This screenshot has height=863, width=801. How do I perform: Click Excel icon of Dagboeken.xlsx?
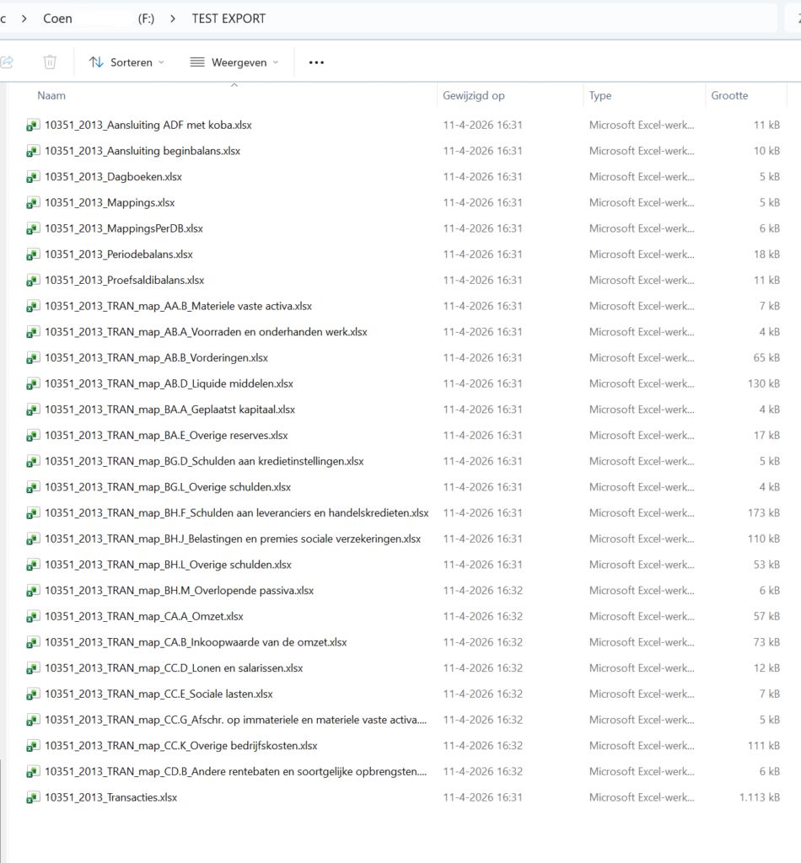click(x=33, y=177)
